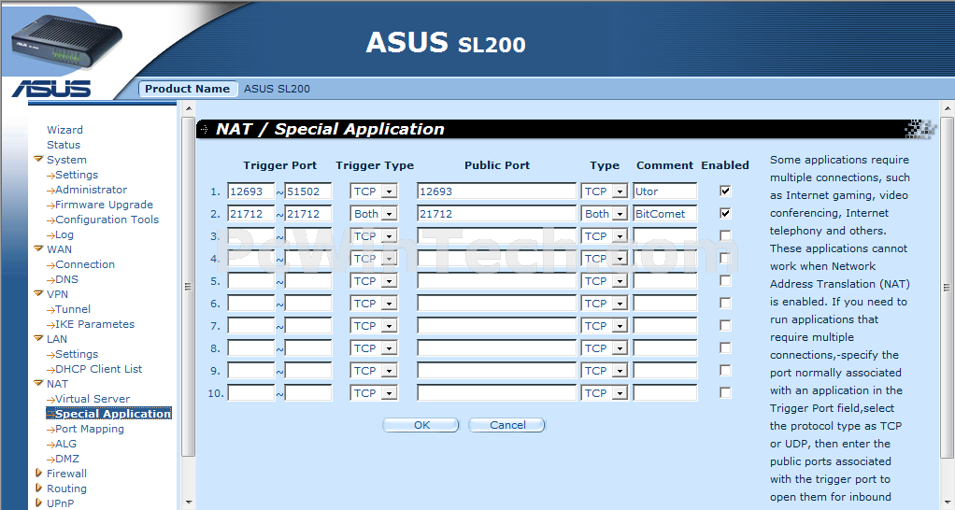Collapse the WAN tree section
The image size is (955, 510).
(x=38, y=248)
